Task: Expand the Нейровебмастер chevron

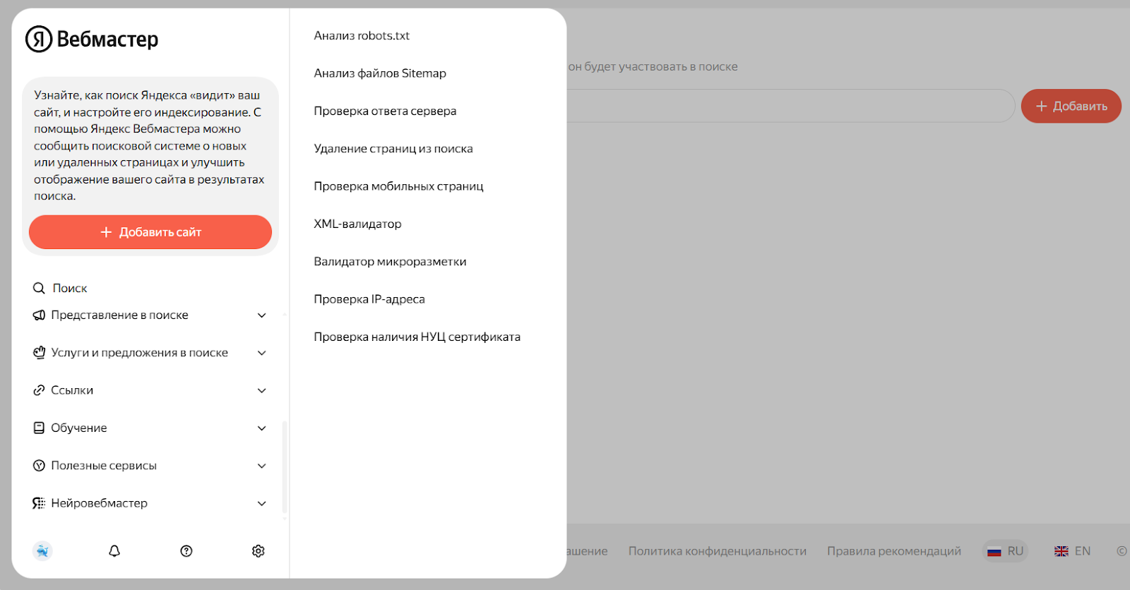Action: tap(262, 503)
